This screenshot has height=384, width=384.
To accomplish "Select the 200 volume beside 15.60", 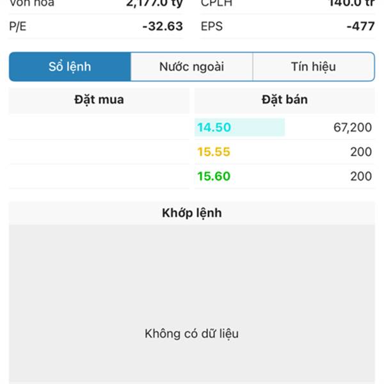I will click(x=361, y=177).
